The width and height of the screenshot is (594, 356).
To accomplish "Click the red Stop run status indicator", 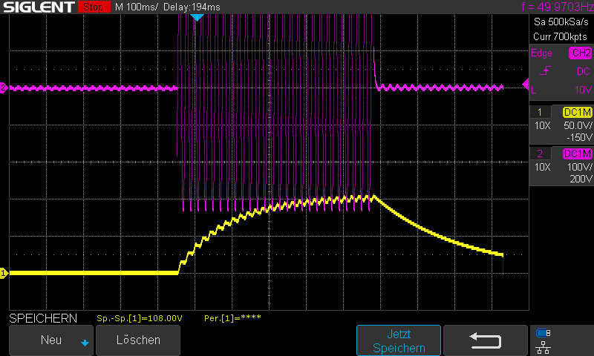I will tap(94, 7).
